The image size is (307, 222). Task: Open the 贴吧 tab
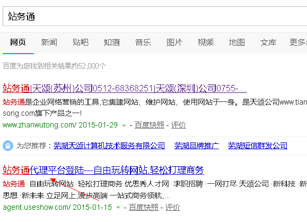click(x=81, y=42)
